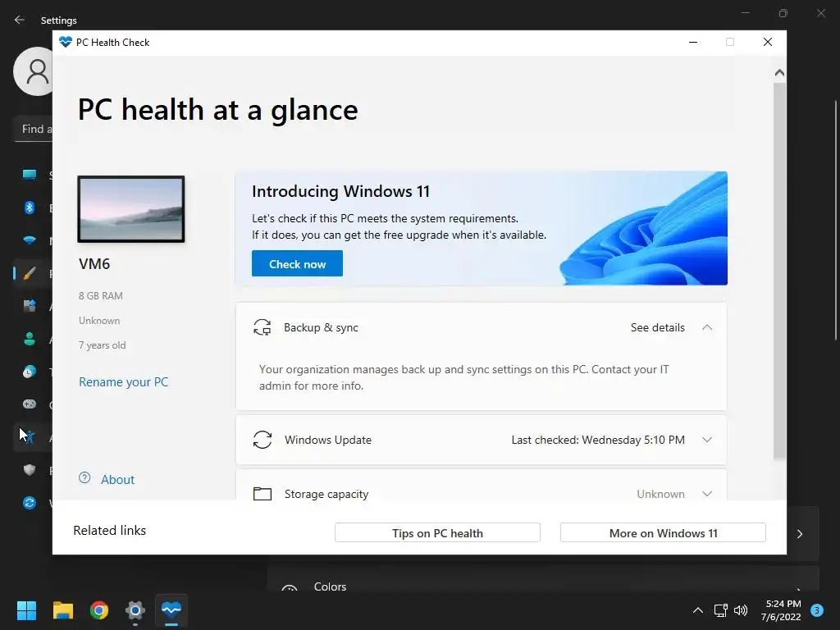Viewport: 840px width, 630px height.
Task: Select the Network wifi icon in Settings sidebar
Action: [30, 240]
